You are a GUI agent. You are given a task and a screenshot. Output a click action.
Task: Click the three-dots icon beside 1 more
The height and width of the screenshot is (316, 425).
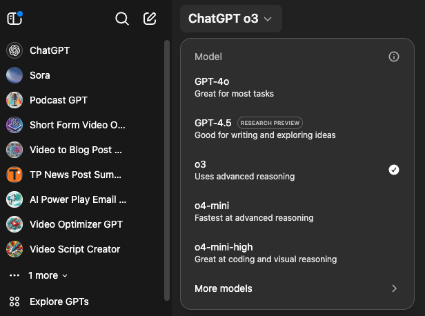coord(14,275)
